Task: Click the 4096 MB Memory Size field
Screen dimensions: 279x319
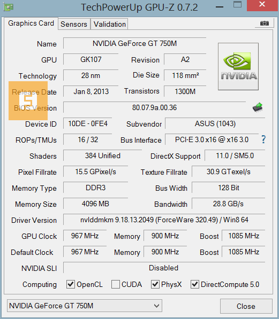Action: (x=95, y=204)
